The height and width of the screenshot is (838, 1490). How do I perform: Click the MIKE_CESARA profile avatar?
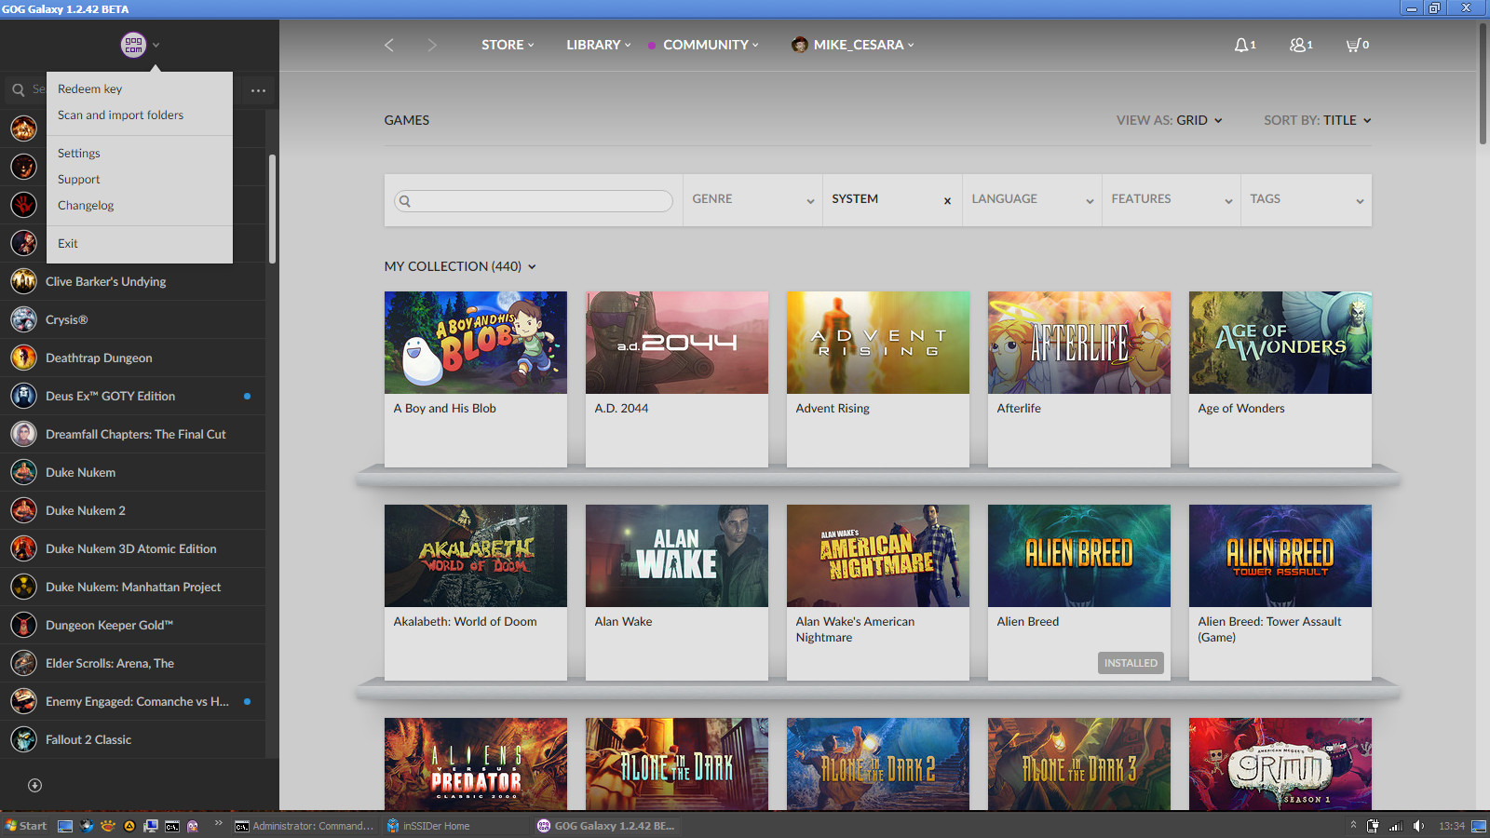point(799,45)
